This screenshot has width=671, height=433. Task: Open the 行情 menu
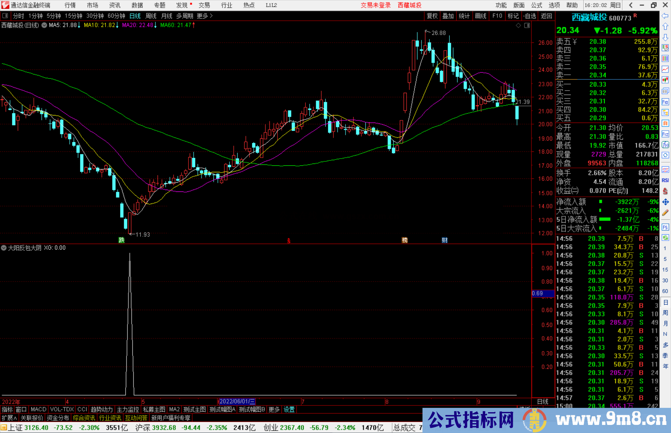[70, 5]
